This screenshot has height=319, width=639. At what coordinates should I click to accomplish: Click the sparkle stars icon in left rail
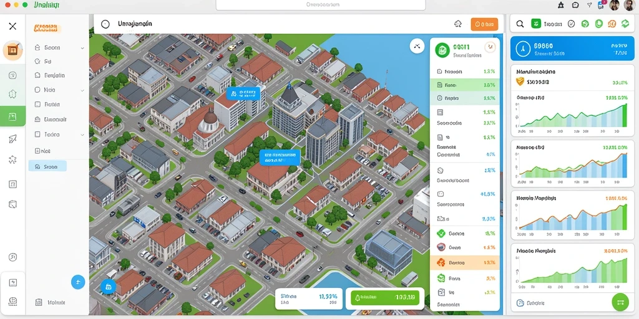pos(12,159)
